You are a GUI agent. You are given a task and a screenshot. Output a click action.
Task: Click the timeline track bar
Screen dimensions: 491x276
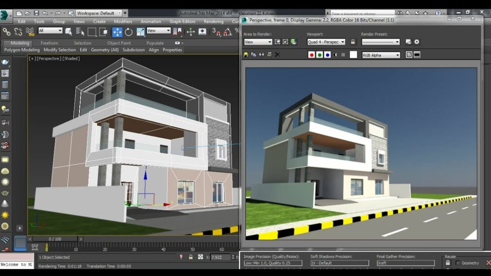tap(123, 248)
